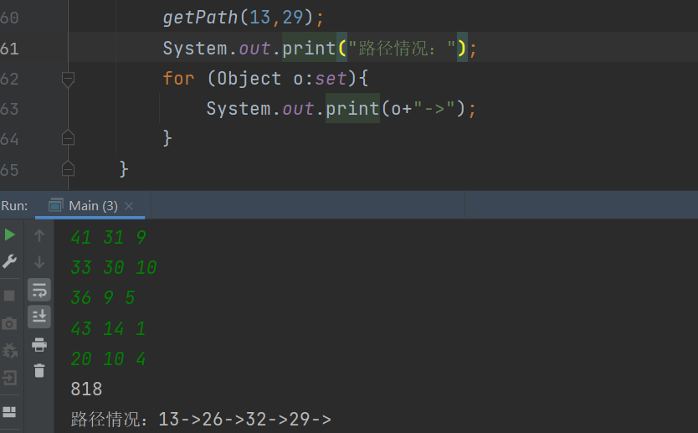Click line number 60 in gutter
The image size is (698, 433).
click(10, 18)
